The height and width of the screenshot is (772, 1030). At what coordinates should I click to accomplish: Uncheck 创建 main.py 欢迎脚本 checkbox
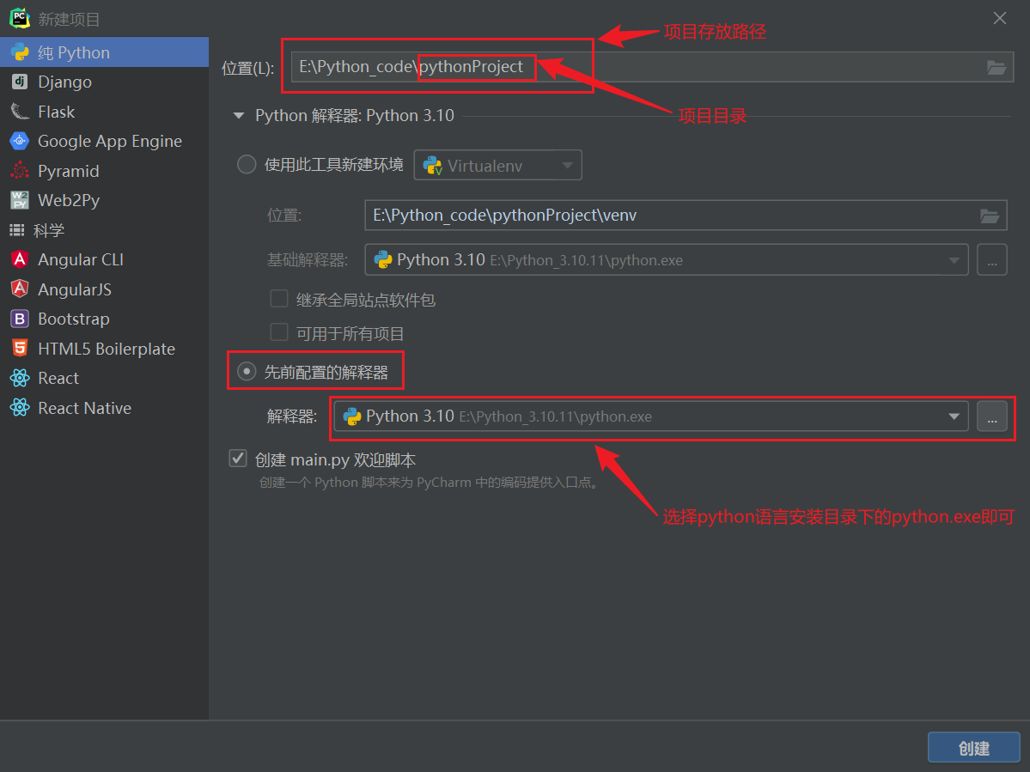(238, 459)
